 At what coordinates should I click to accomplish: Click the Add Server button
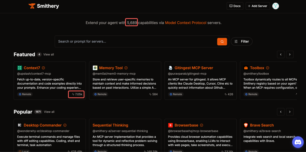(x=258, y=6)
